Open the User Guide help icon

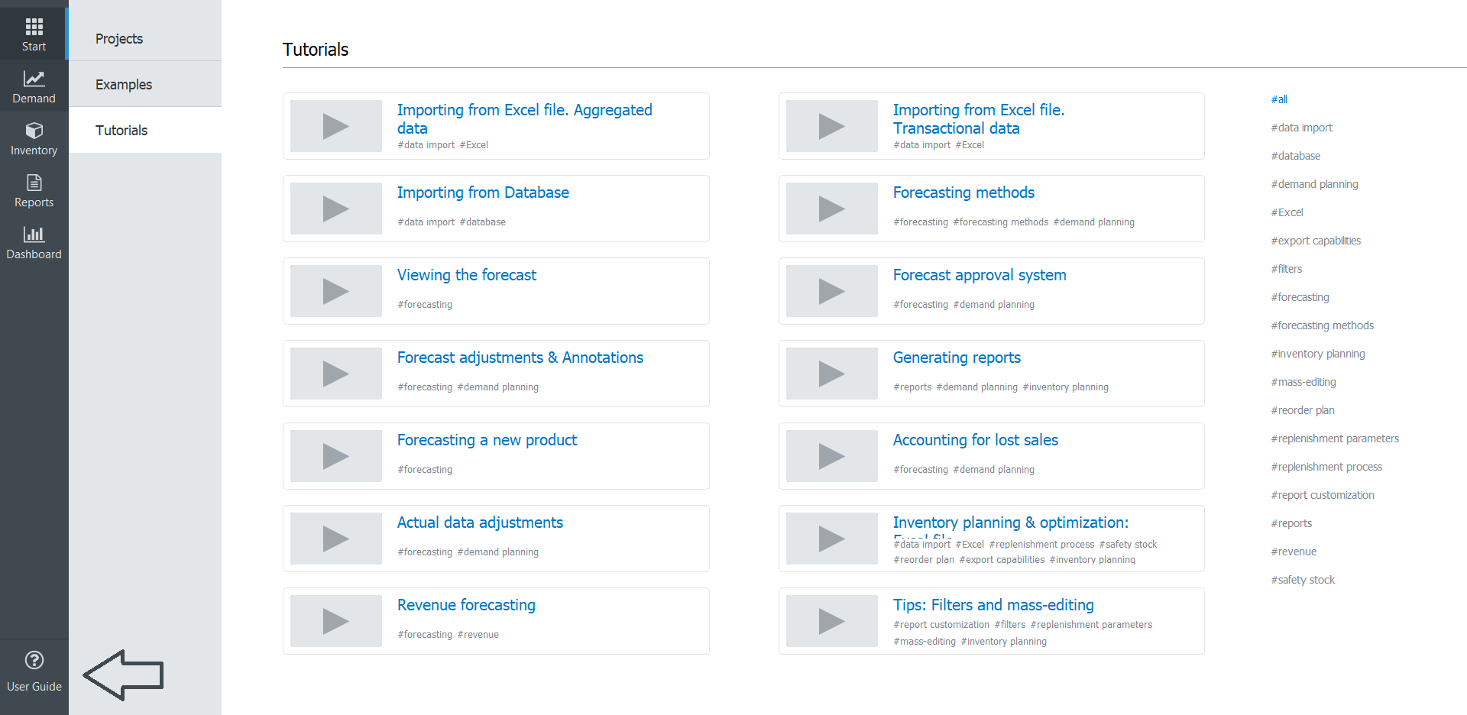pyautogui.click(x=34, y=661)
